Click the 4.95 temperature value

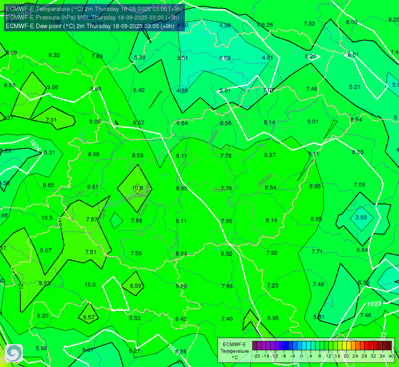click(182, 91)
